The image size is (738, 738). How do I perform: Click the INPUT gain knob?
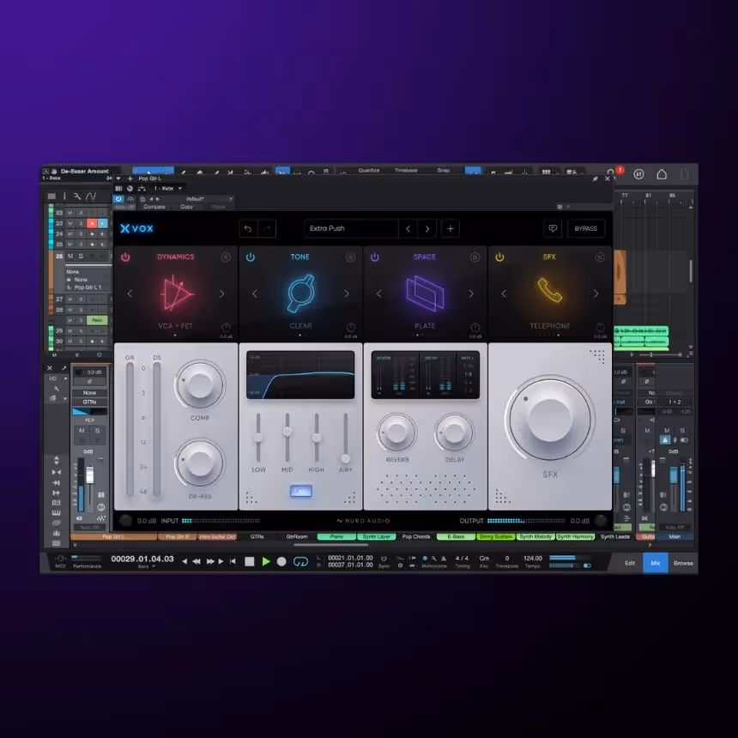(x=125, y=521)
